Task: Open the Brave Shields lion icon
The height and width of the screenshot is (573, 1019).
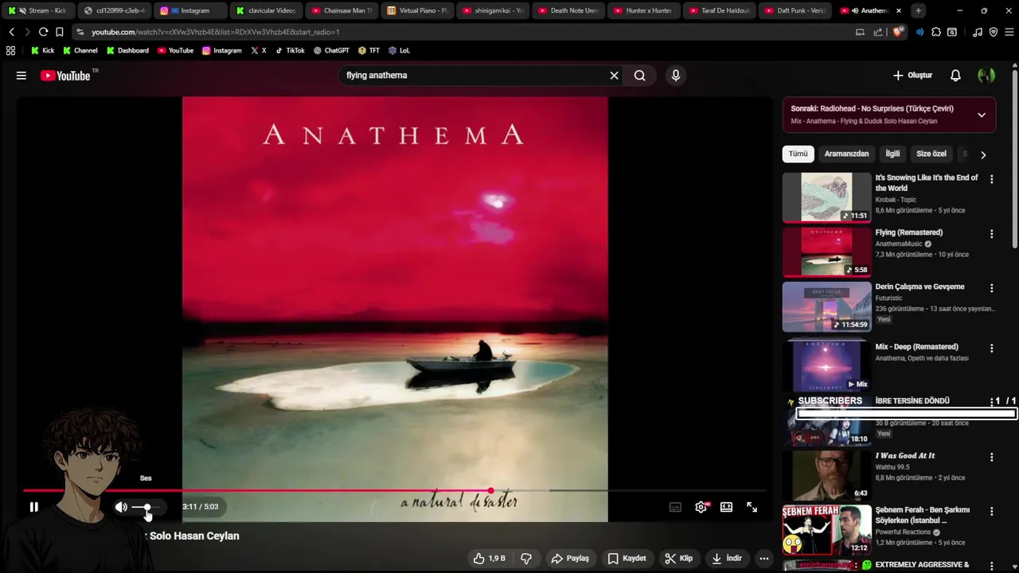Action: [898, 32]
